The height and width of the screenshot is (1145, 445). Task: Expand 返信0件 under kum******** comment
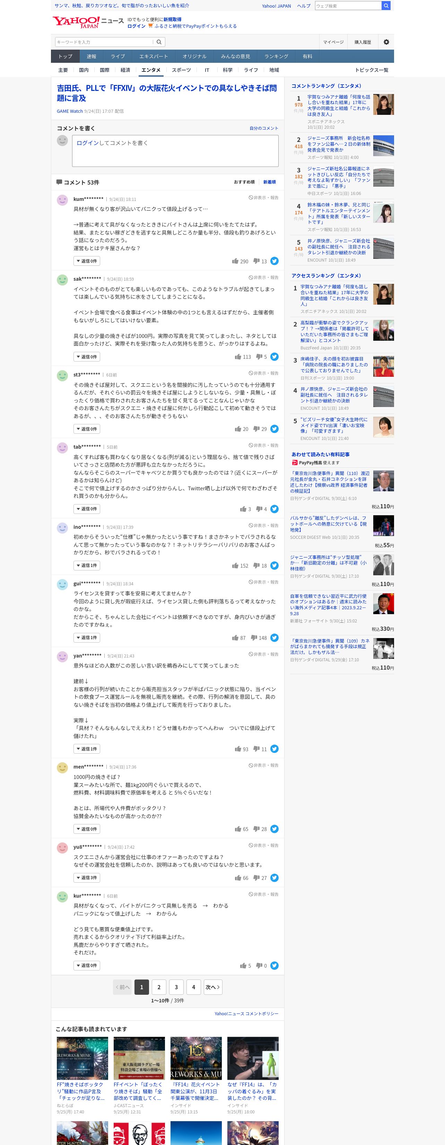click(87, 261)
